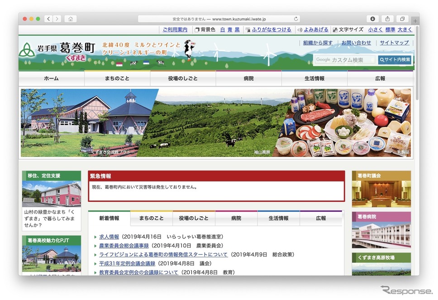Click the 現在、葛巻町内において災害等は発生しておりません。 notice text

click(x=145, y=187)
